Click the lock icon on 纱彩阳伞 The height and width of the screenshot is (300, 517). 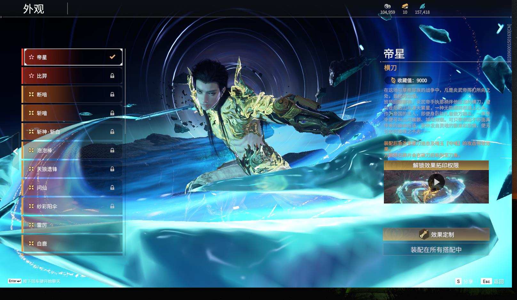click(x=112, y=206)
